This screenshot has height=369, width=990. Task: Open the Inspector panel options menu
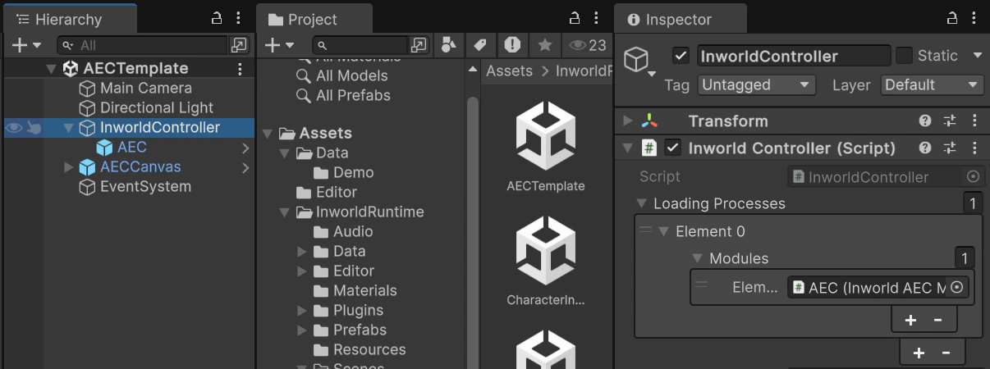point(974,18)
